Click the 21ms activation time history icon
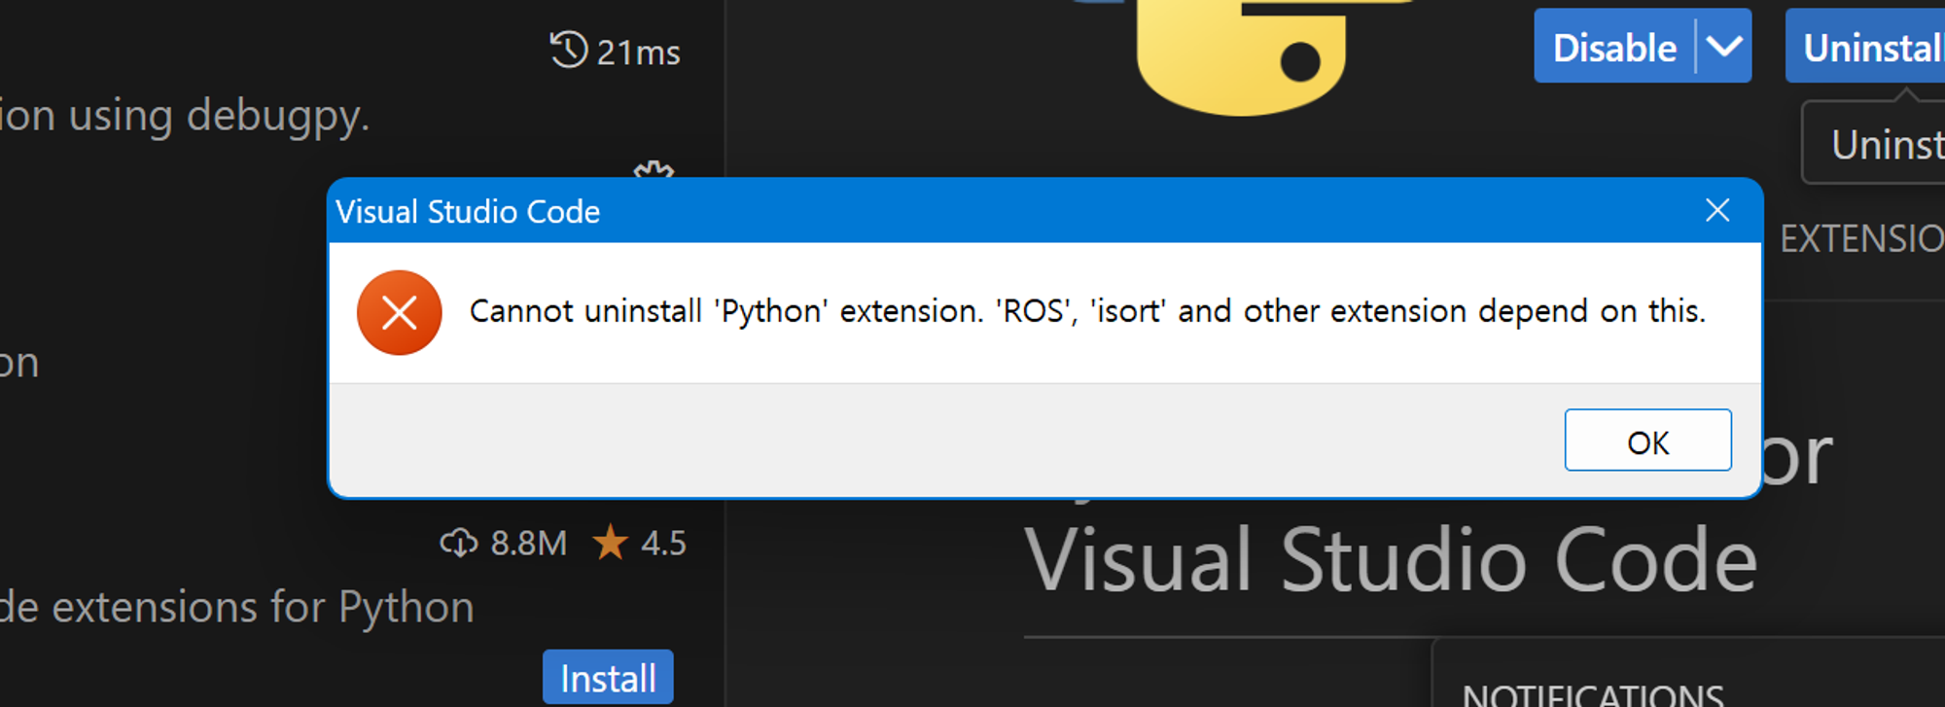 pyautogui.click(x=569, y=50)
